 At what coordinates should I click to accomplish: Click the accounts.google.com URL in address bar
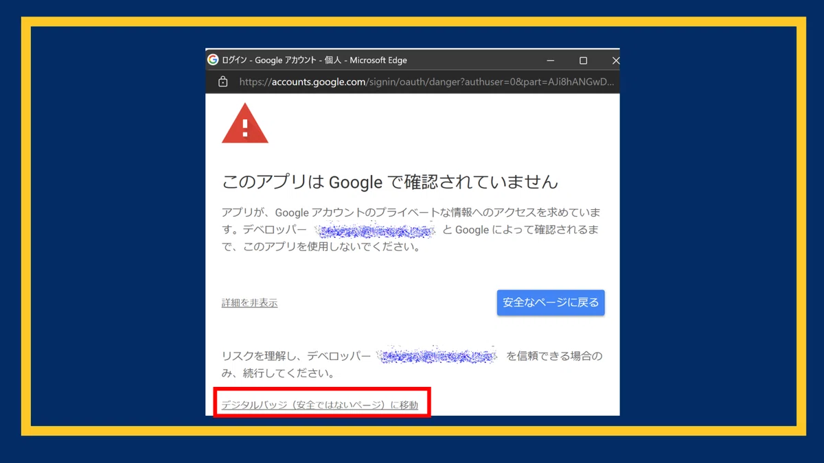[426, 82]
